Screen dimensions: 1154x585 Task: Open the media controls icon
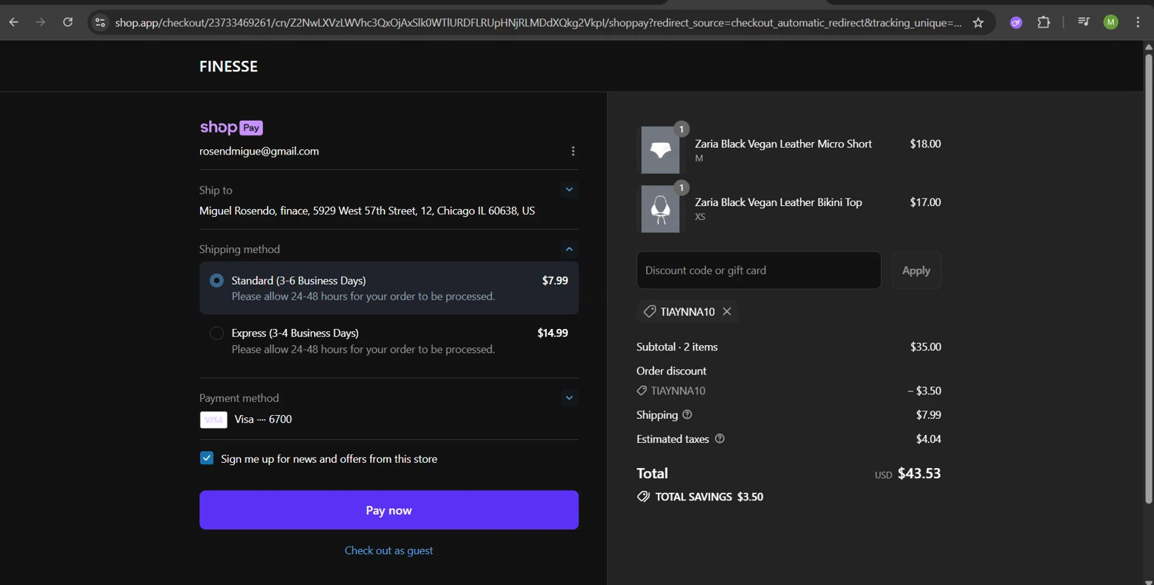1083,22
